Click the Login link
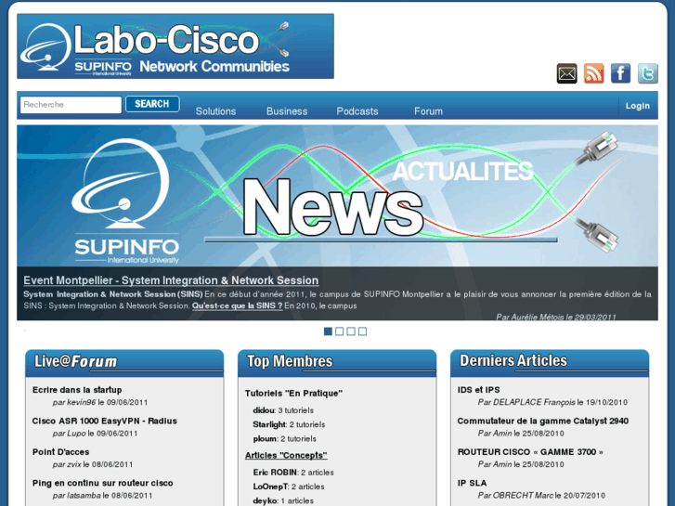The image size is (675, 506). click(638, 106)
